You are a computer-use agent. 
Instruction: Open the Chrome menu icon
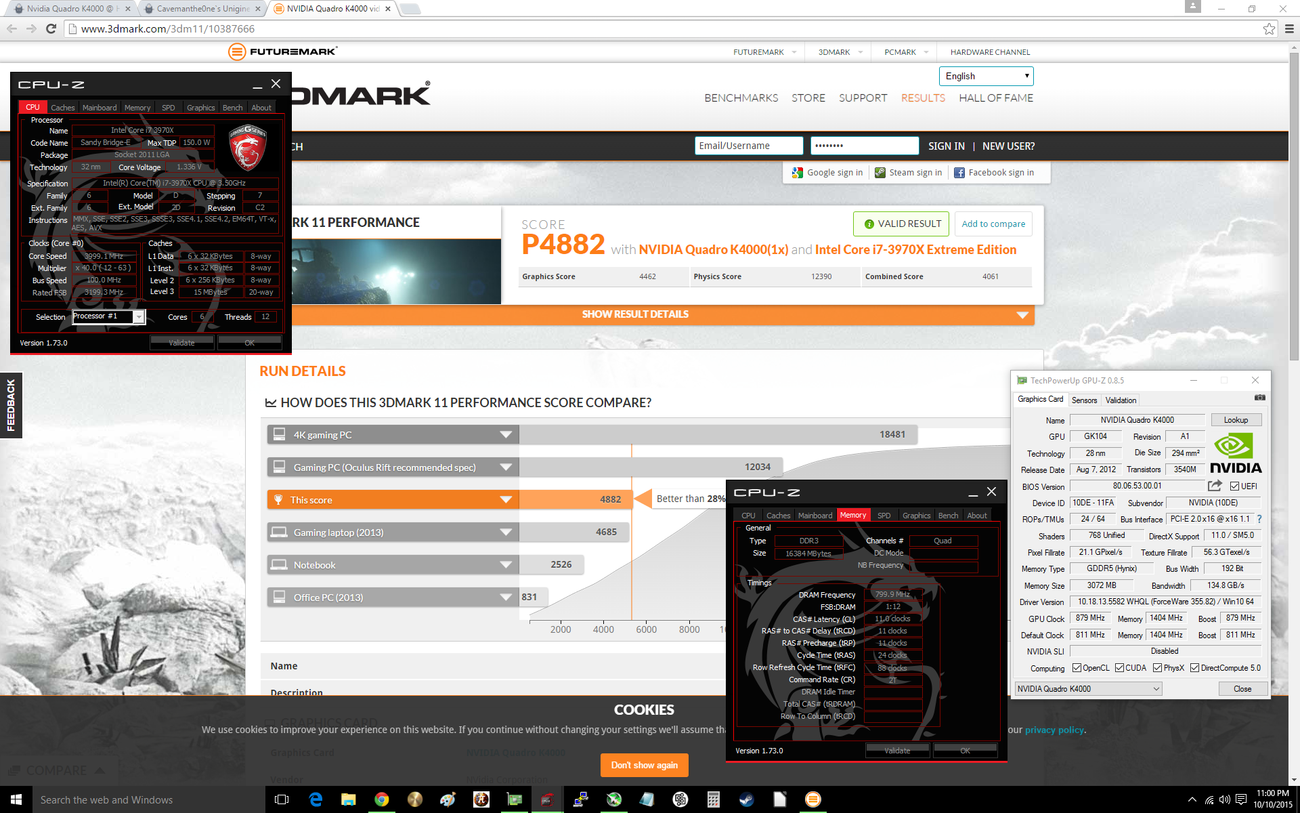point(1289,28)
